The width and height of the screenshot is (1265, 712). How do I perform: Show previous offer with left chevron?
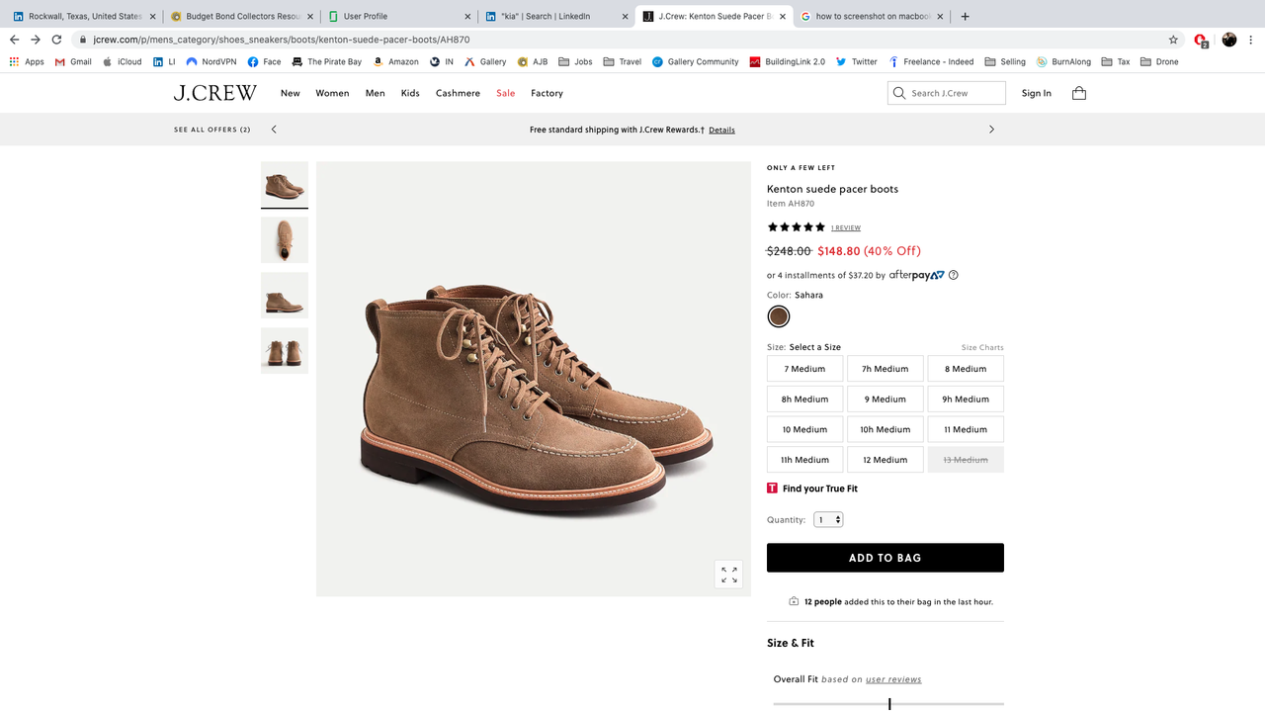click(x=274, y=130)
